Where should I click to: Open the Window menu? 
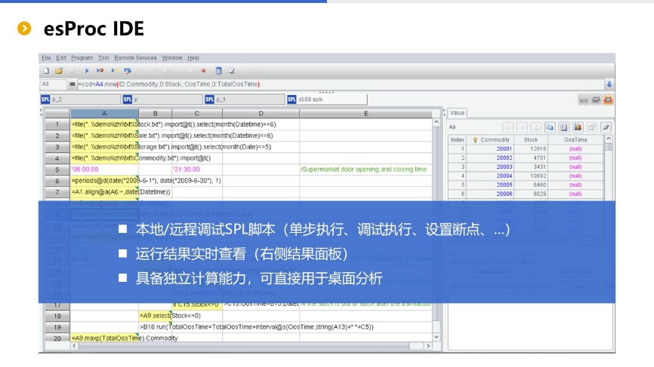point(172,58)
